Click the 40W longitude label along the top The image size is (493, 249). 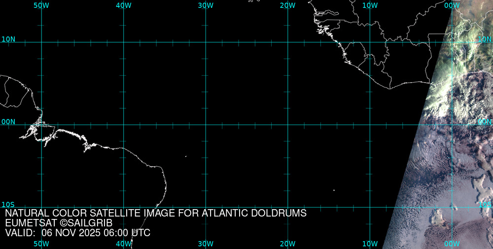point(123,5)
